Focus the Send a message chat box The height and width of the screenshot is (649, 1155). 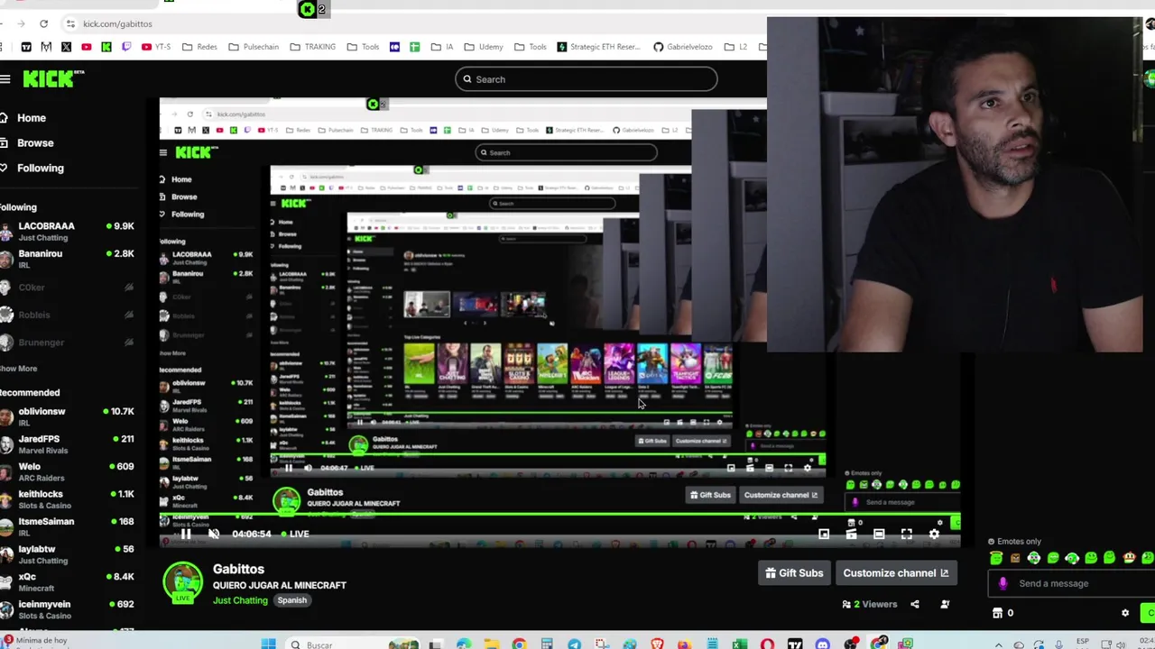click(1074, 583)
